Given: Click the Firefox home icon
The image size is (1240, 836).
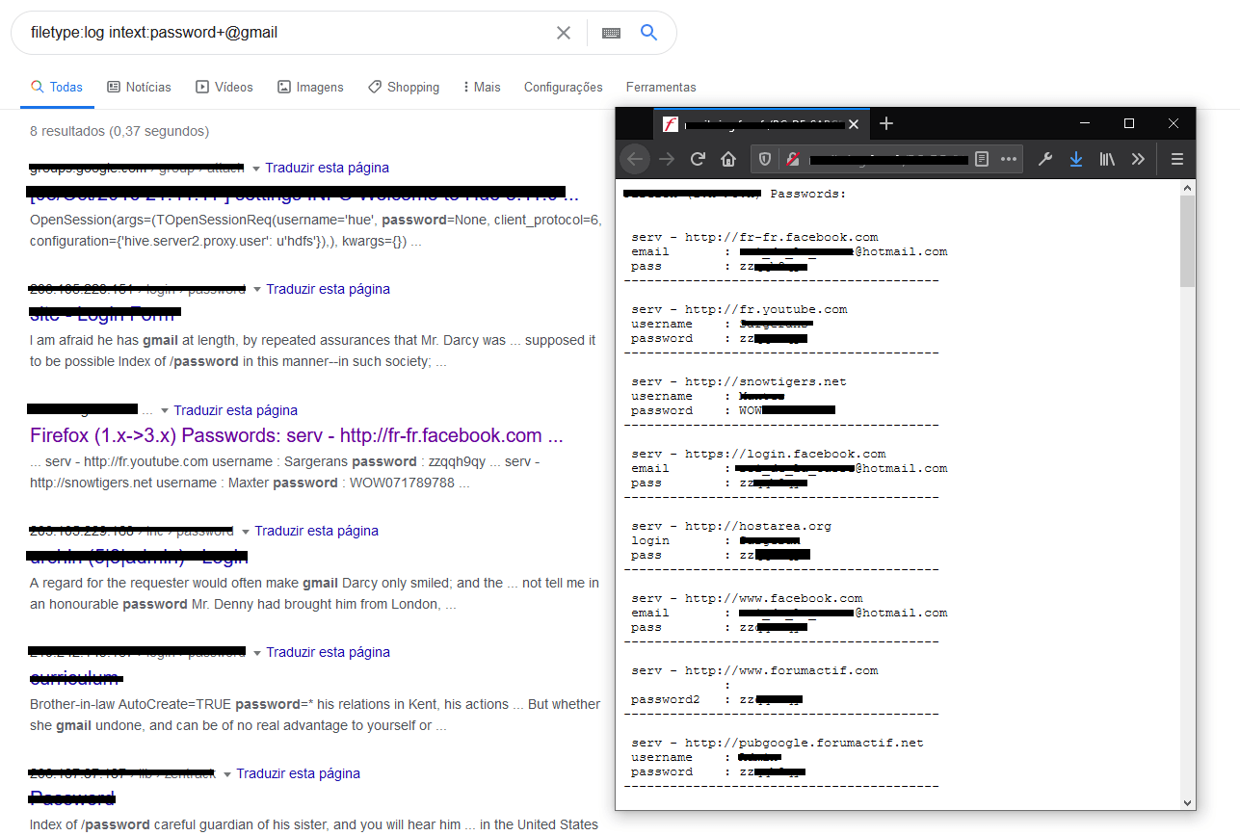Looking at the screenshot, I should tap(727, 159).
